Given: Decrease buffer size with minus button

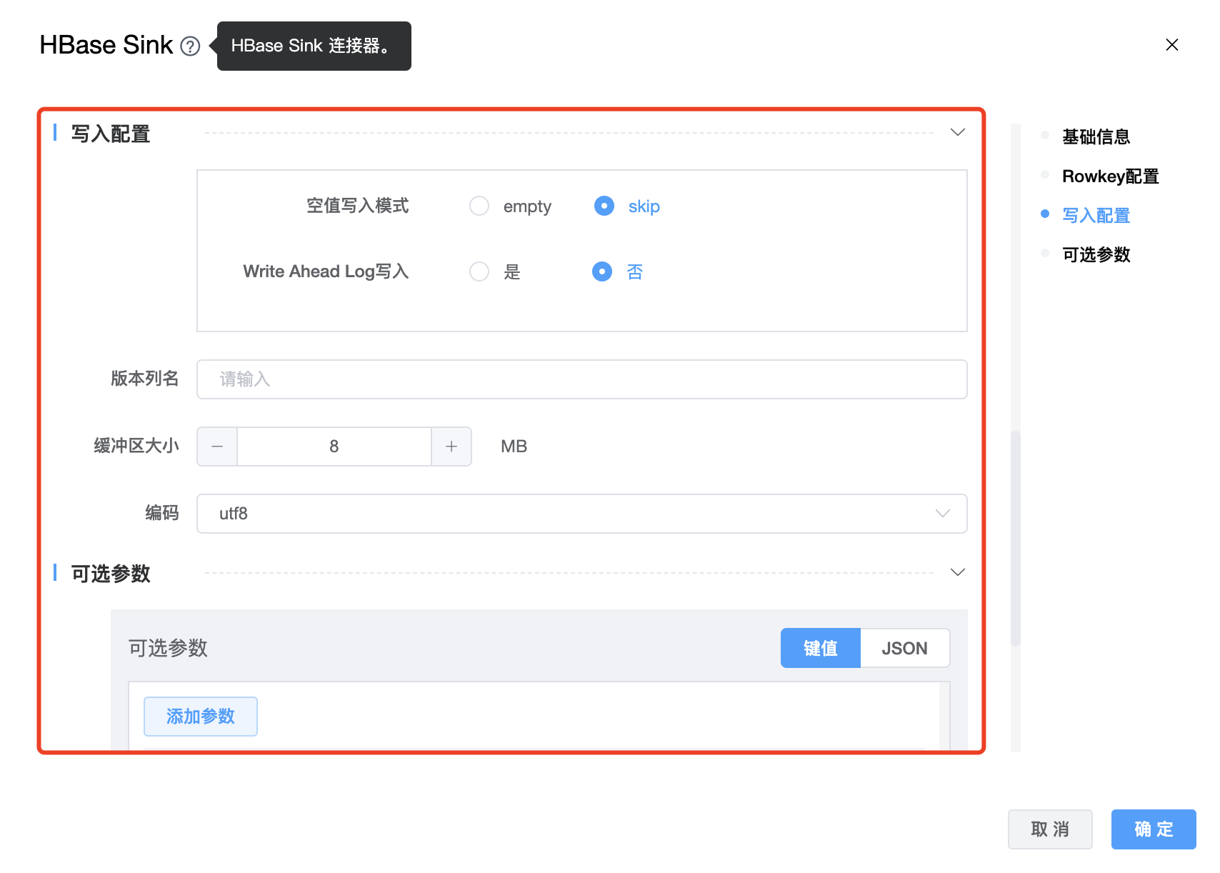Looking at the screenshot, I should pyautogui.click(x=217, y=447).
